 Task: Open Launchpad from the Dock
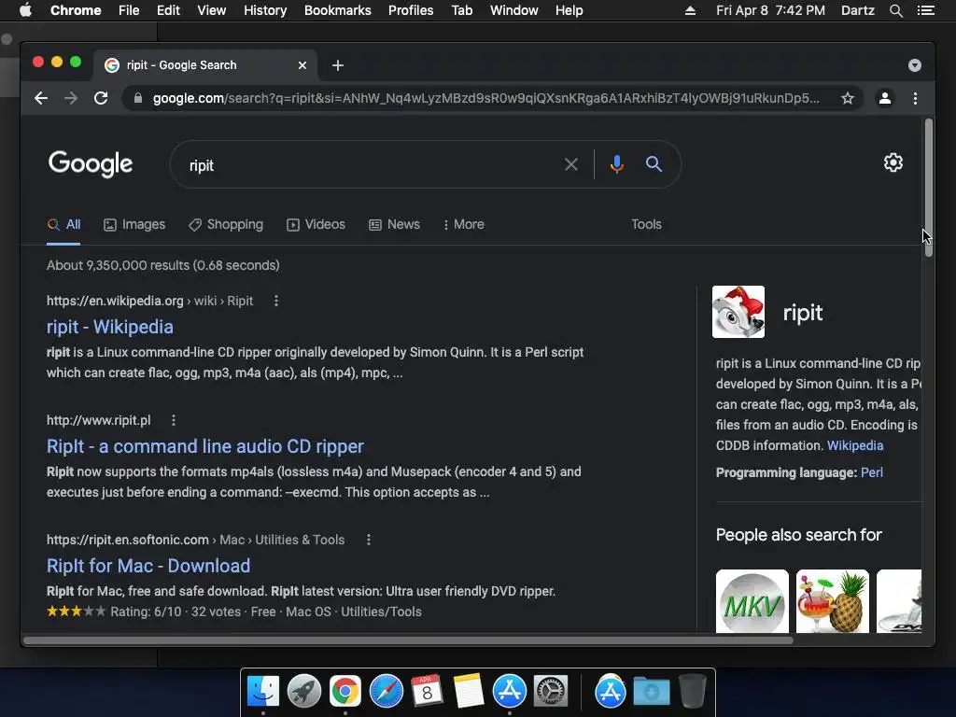(304, 691)
